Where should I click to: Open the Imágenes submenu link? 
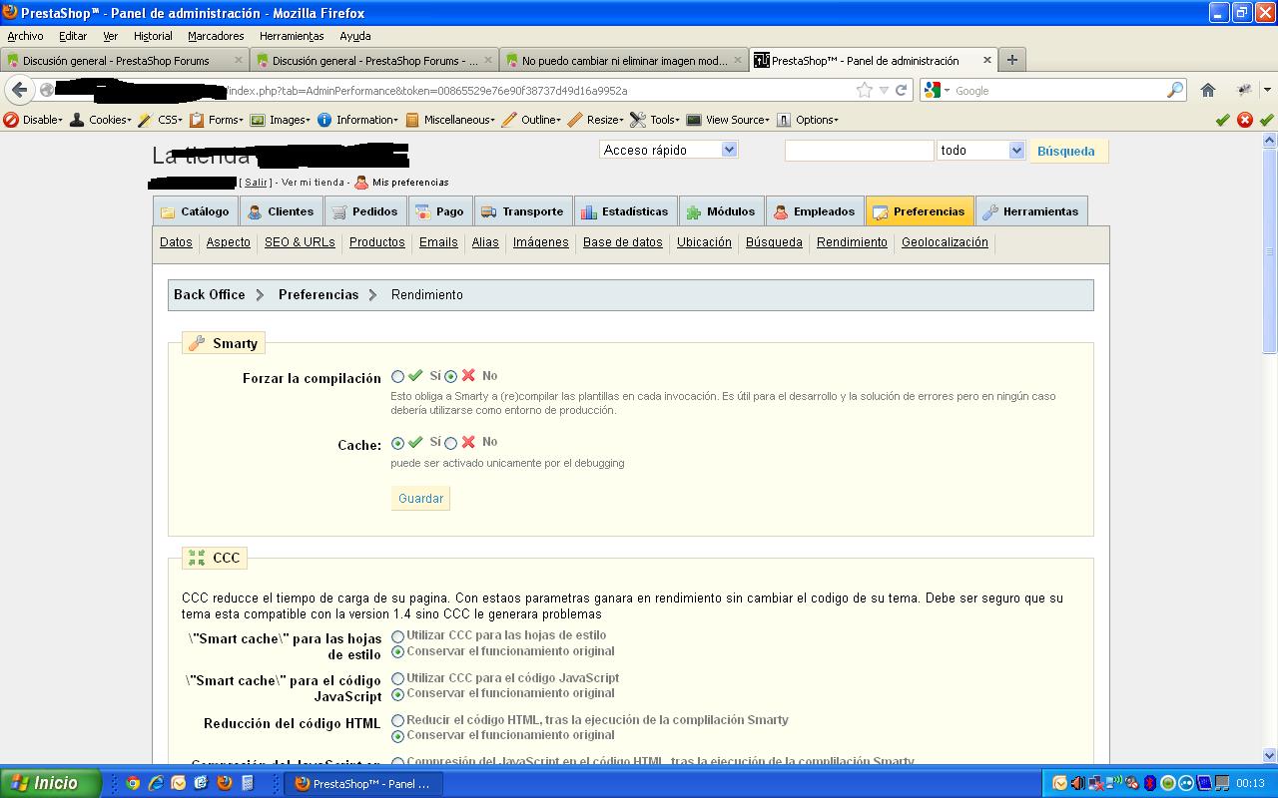tap(541, 242)
